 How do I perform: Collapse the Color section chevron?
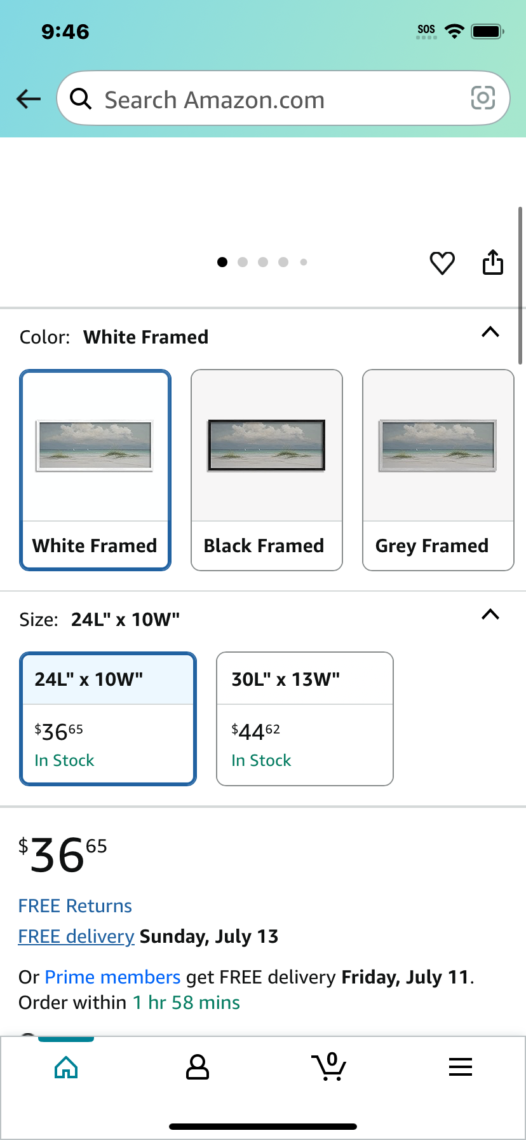coord(490,332)
